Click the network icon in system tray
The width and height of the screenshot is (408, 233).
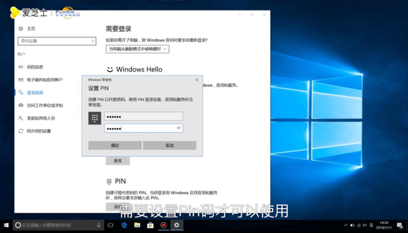[359, 225]
